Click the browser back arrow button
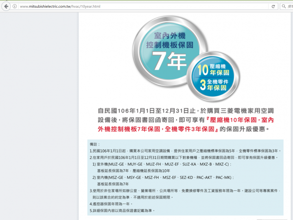 pos(6,6)
